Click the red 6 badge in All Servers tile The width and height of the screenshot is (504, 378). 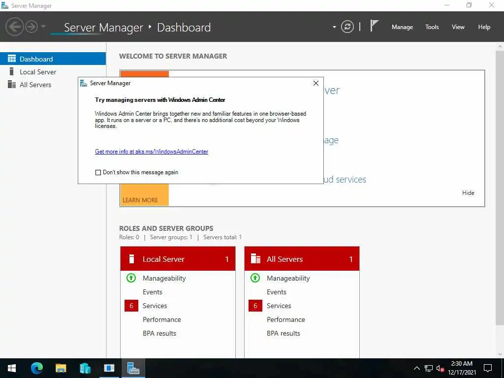click(x=255, y=306)
